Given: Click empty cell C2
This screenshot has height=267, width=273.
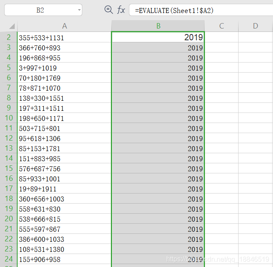Looking at the screenshot, I should (221, 37).
